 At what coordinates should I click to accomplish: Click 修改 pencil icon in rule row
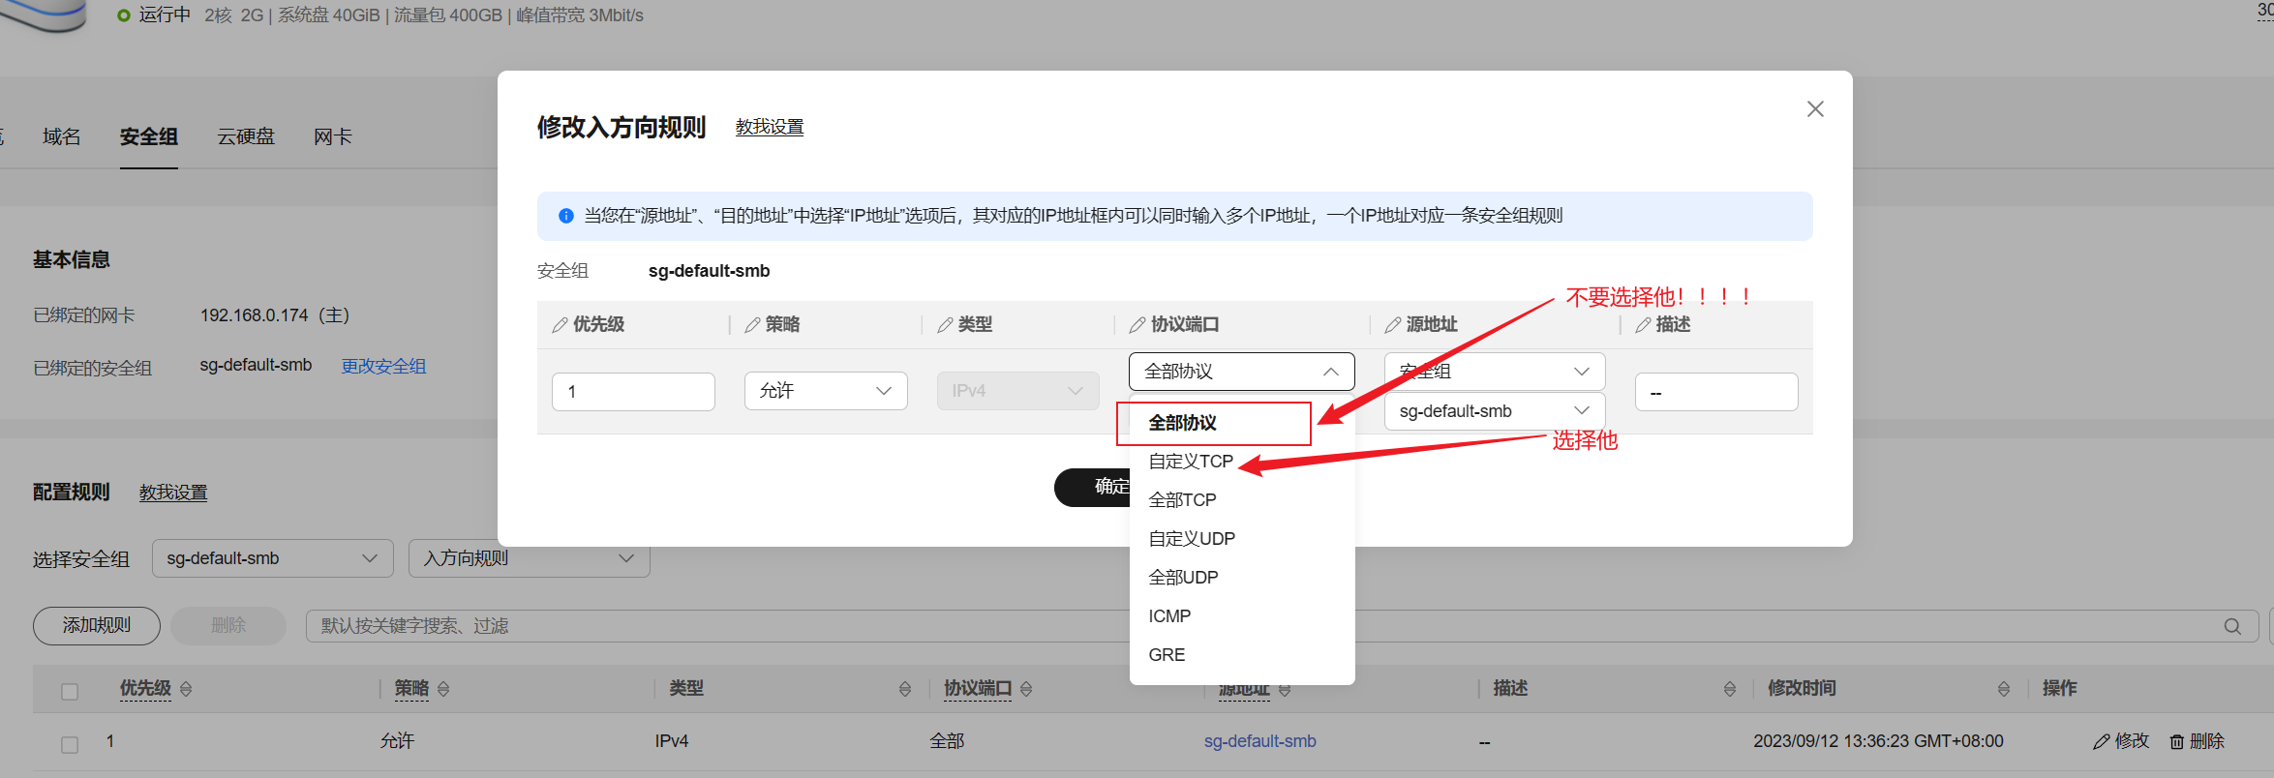pos(2101,742)
